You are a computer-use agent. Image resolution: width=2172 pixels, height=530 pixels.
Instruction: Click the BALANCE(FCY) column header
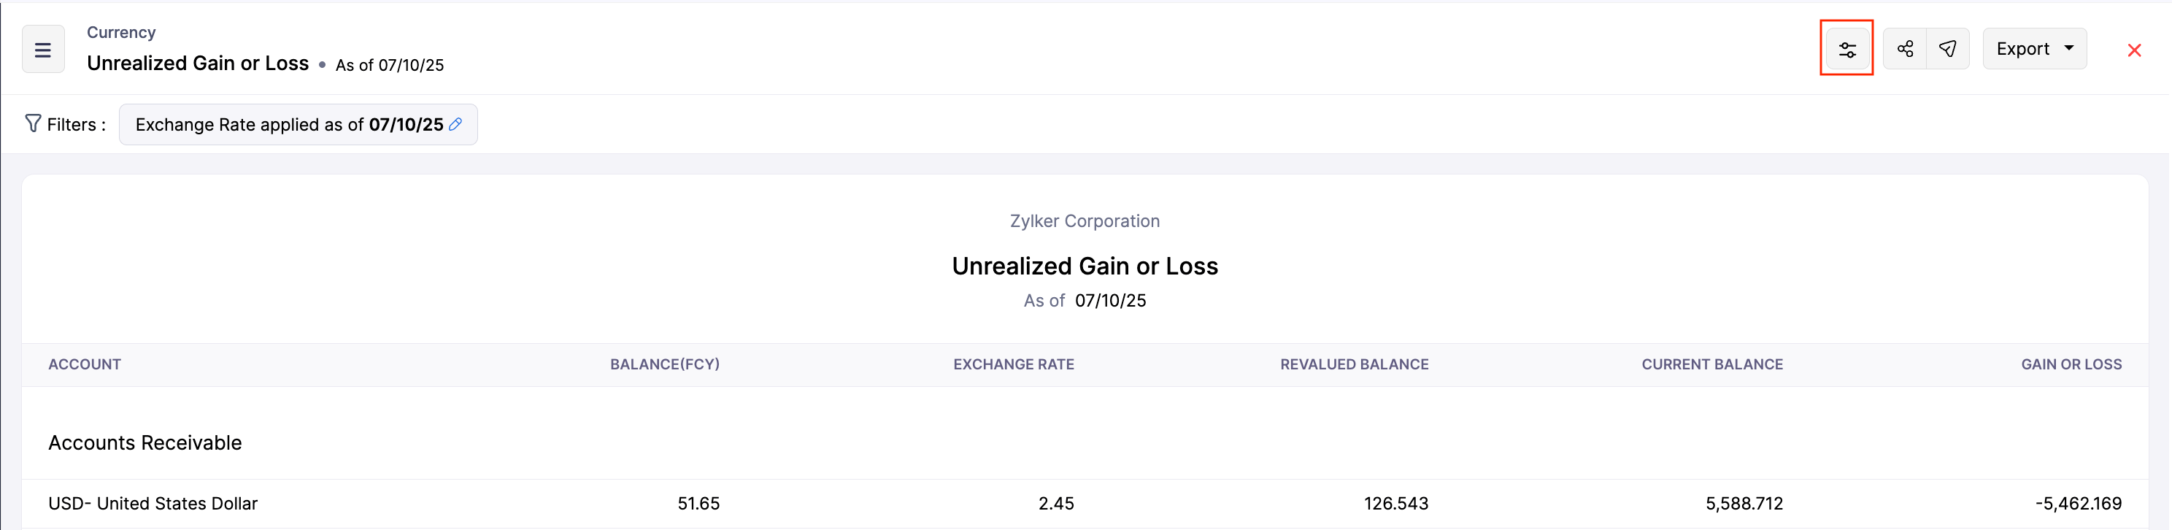pyautogui.click(x=664, y=364)
